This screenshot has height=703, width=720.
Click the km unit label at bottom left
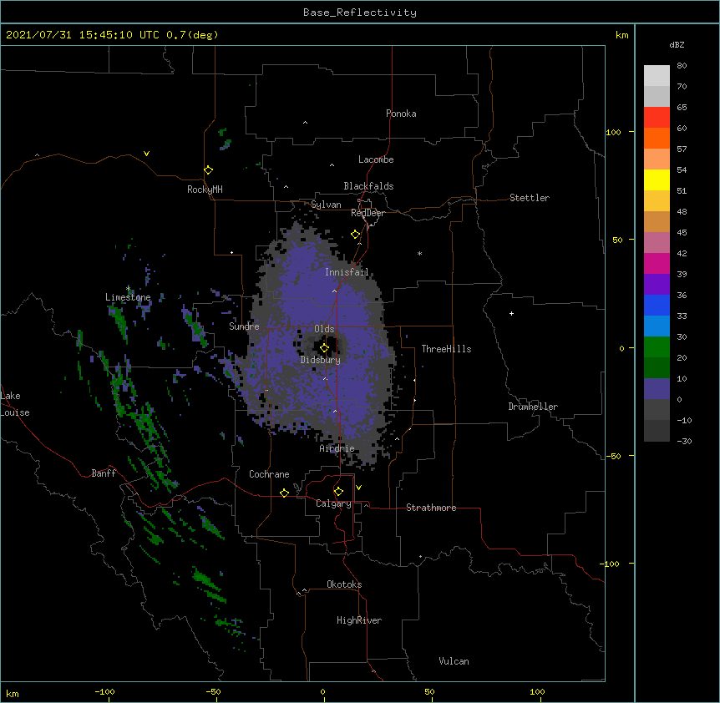point(13,693)
